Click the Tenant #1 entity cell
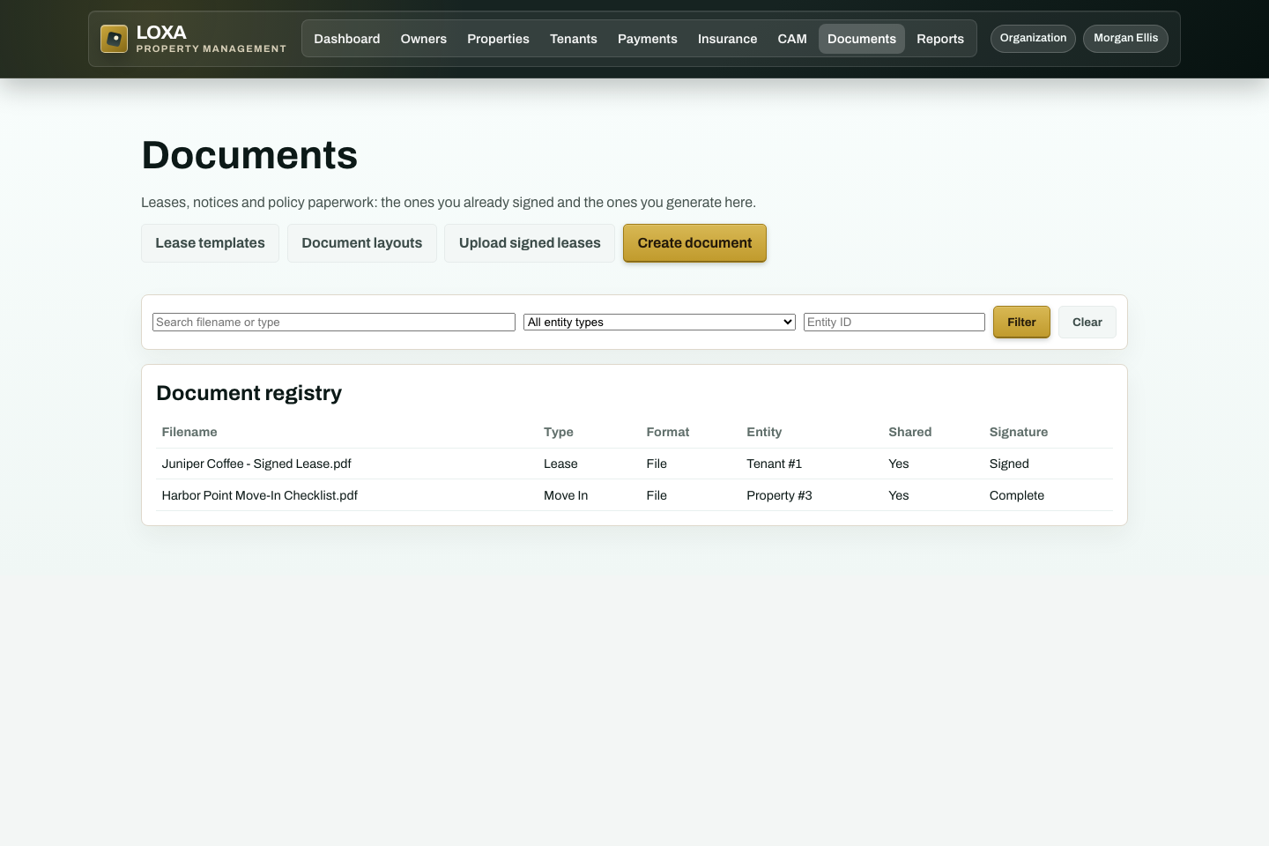This screenshot has width=1269, height=846. [x=775, y=464]
